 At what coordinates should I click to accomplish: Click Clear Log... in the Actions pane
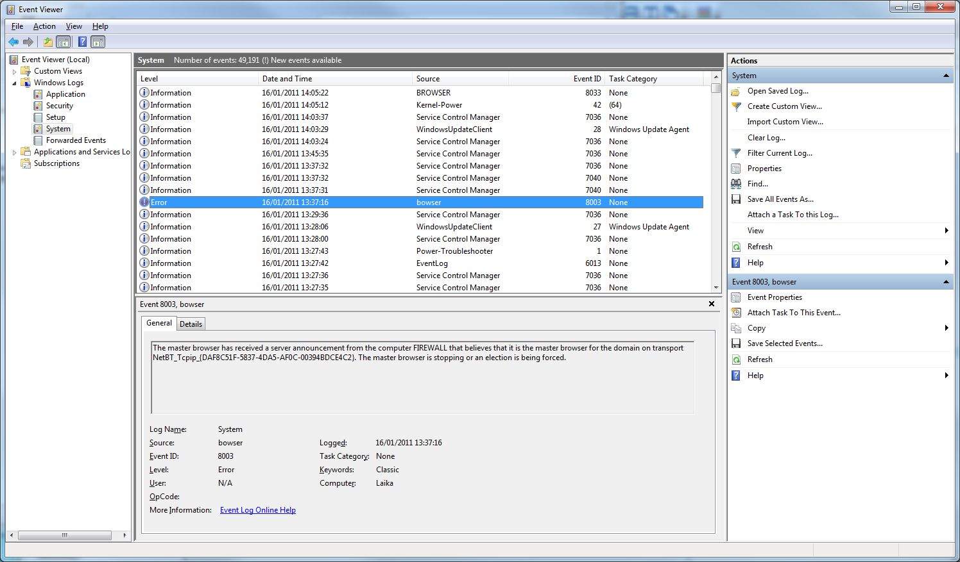[x=766, y=138]
